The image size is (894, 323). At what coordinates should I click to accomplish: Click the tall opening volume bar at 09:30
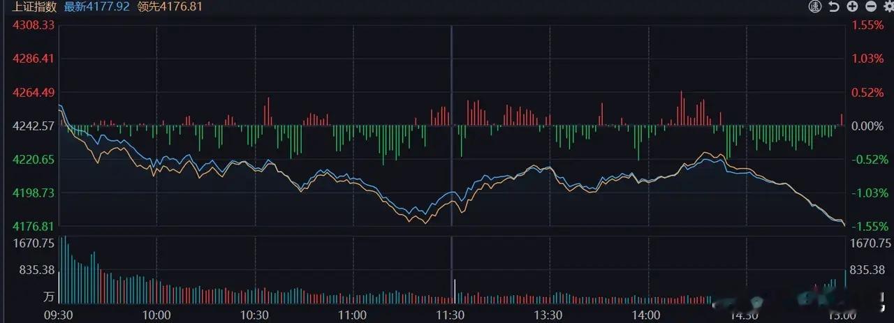tap(63, 270)
